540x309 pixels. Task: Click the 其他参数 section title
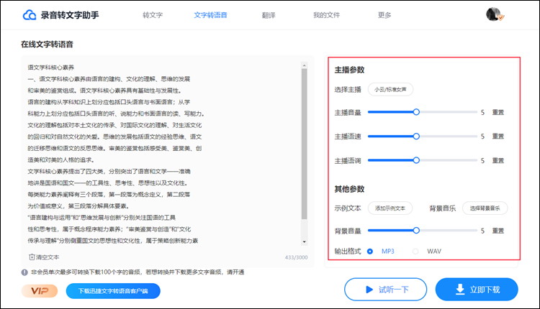click(349, 189)
